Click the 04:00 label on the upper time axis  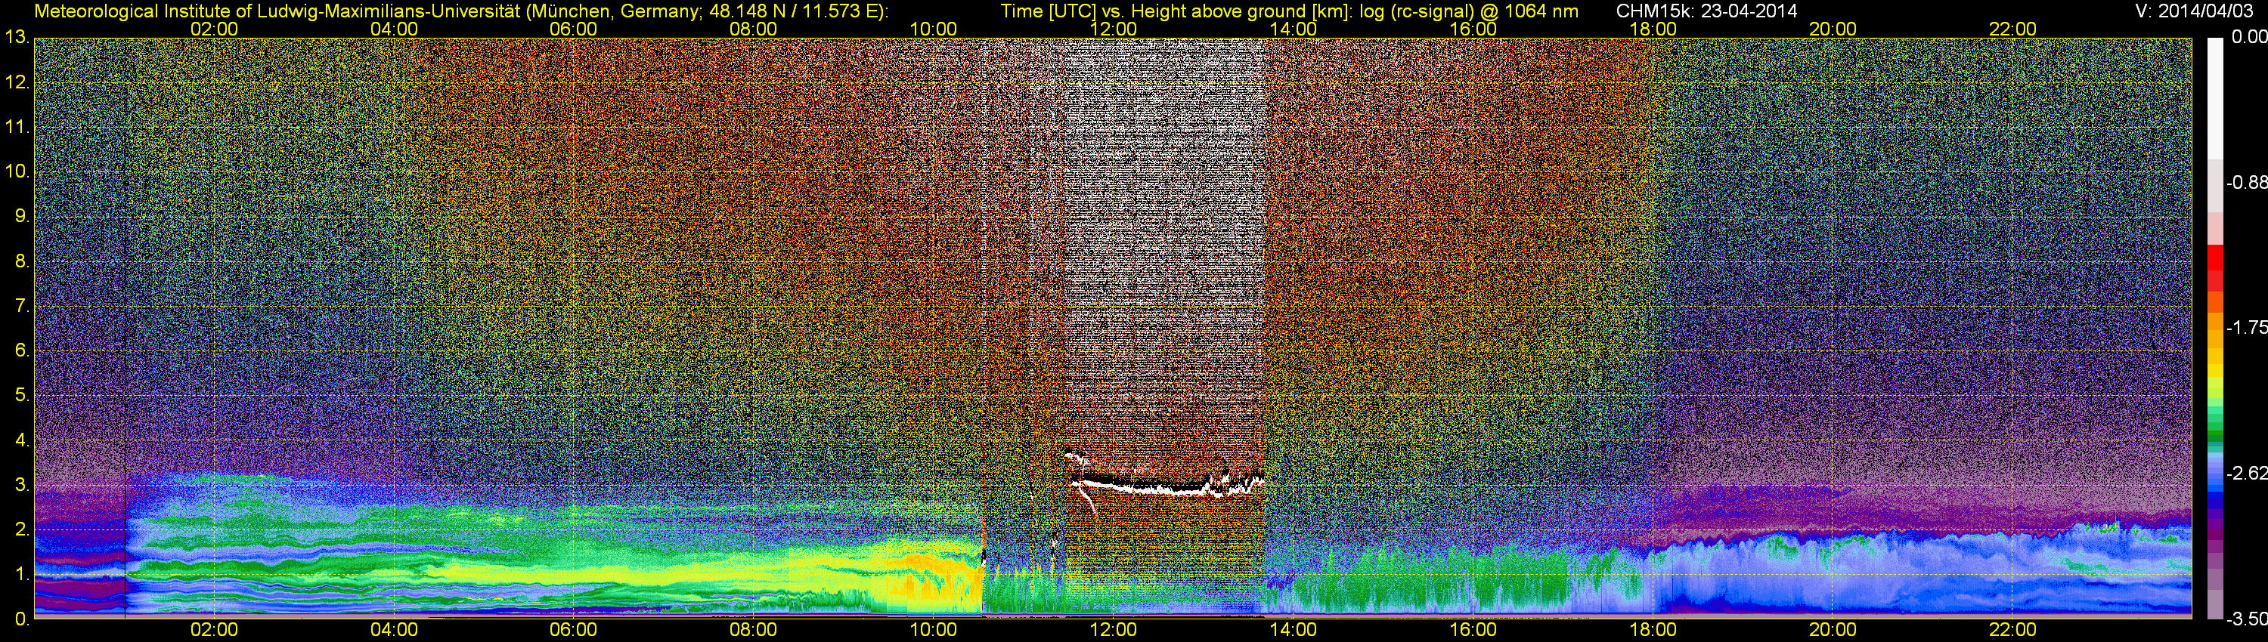pos(394,29)
